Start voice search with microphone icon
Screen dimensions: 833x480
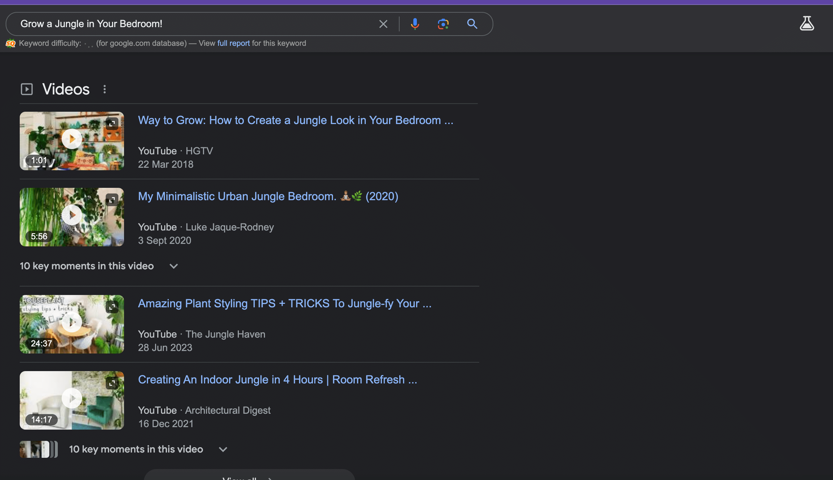pyautogui.click(x=415, y=24)
